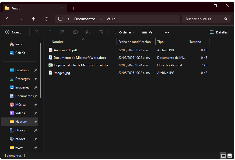Open the three-dots more options menu
This screenshot has height=160, width=235.
click(167, 32)
